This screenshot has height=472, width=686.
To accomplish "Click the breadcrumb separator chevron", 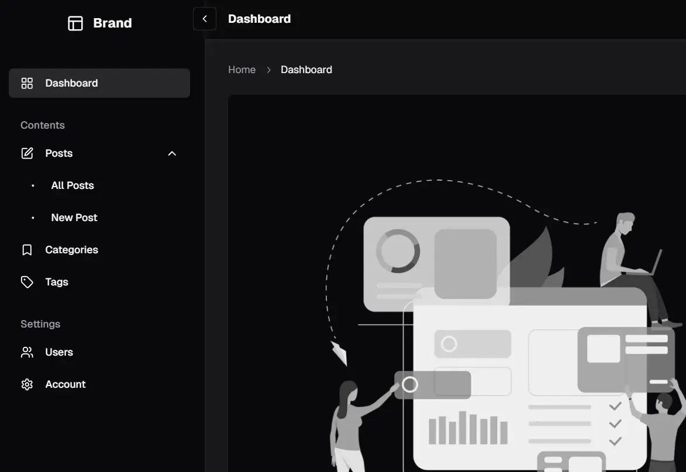I will (268, 69).
